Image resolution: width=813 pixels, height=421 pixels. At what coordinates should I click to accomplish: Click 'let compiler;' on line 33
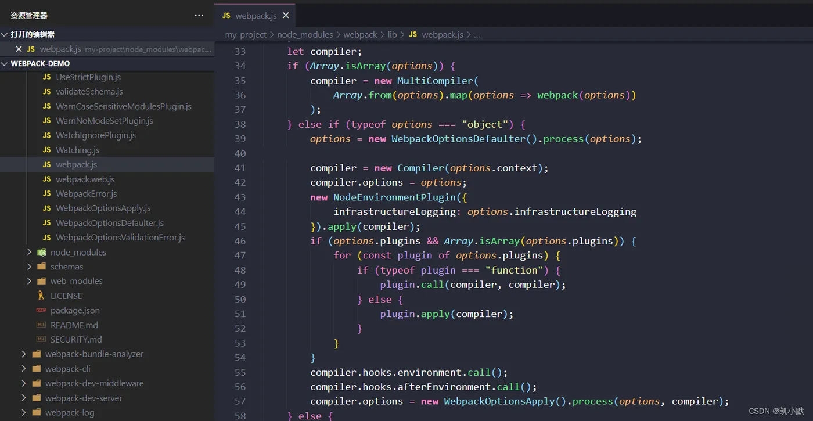tap(325, 51)
